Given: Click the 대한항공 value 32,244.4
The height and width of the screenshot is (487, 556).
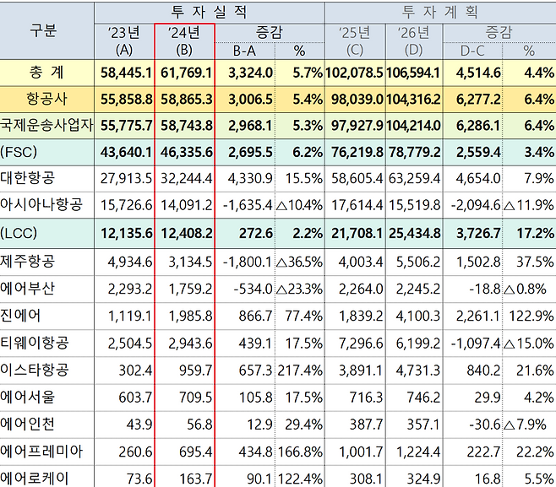Looking at the screenshot, I should pos(186,178).
